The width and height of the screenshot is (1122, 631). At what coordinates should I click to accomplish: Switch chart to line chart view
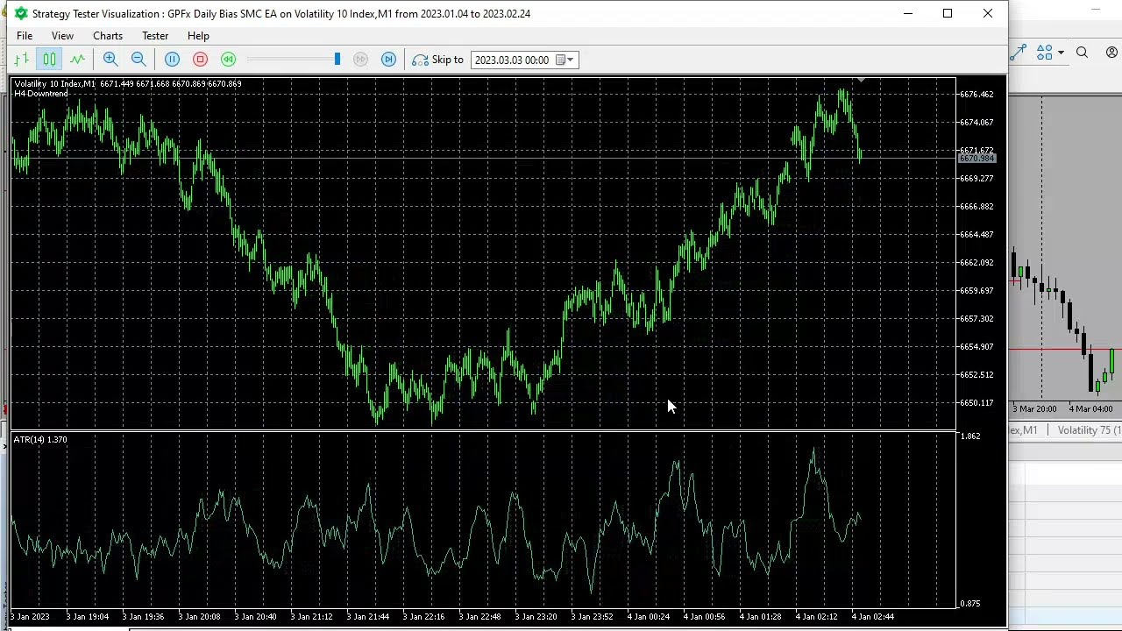tap(77, 60)
